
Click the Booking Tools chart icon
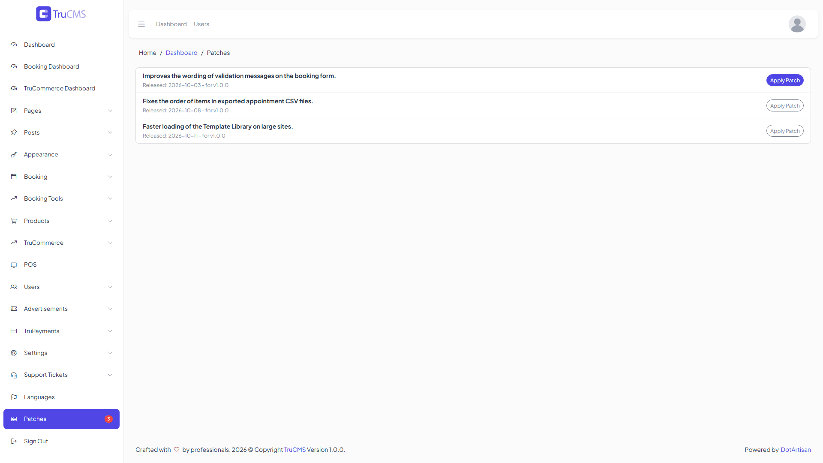tap(14, 198)
